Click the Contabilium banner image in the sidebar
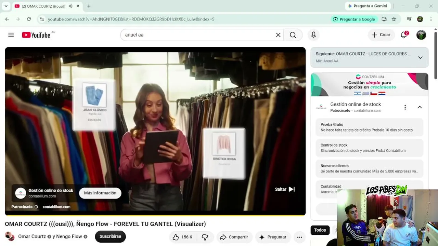Image resolution: width=438 pixels, height=246 pixels. [369, 85]
